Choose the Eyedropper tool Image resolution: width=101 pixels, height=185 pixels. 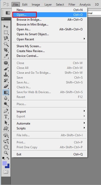[6, 56]
